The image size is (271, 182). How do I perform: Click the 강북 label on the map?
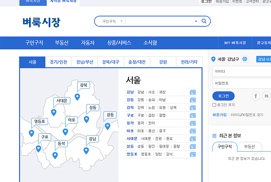(83, 85)
